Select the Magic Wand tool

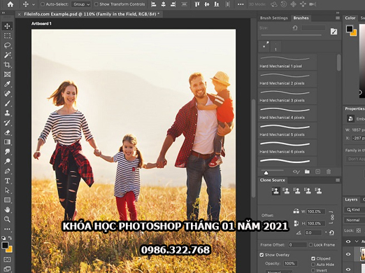click(x=7, y=55)
